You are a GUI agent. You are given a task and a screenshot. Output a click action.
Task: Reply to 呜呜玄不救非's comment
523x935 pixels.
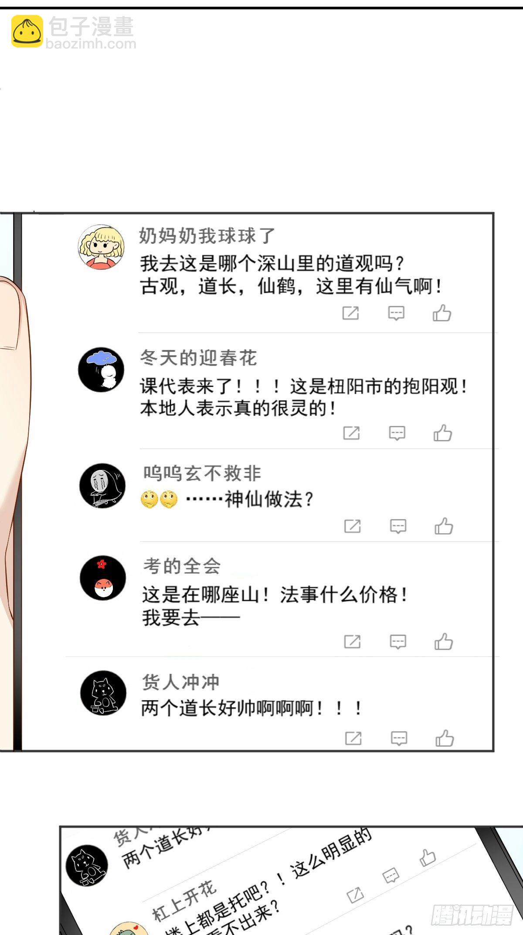coord(398,527)
